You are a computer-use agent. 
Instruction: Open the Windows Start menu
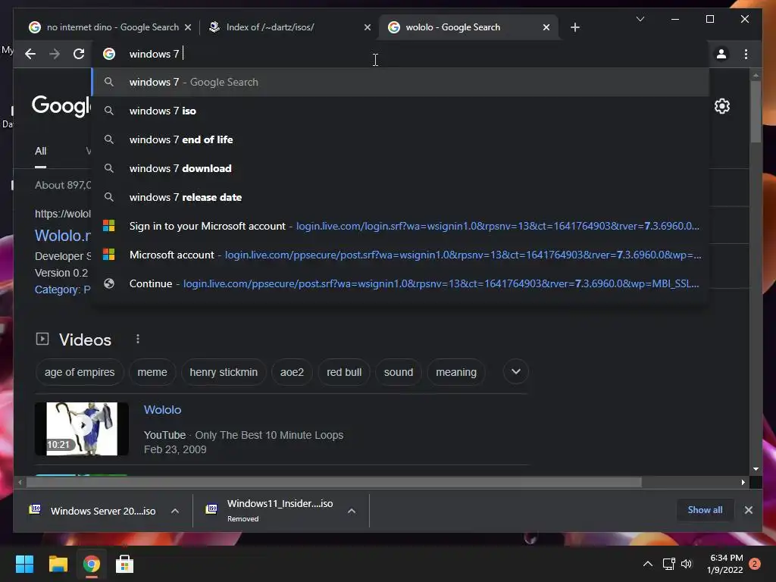point(24,564)
